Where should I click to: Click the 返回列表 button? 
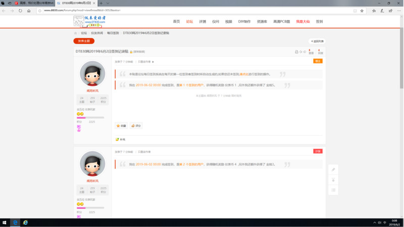coord(317,41)
